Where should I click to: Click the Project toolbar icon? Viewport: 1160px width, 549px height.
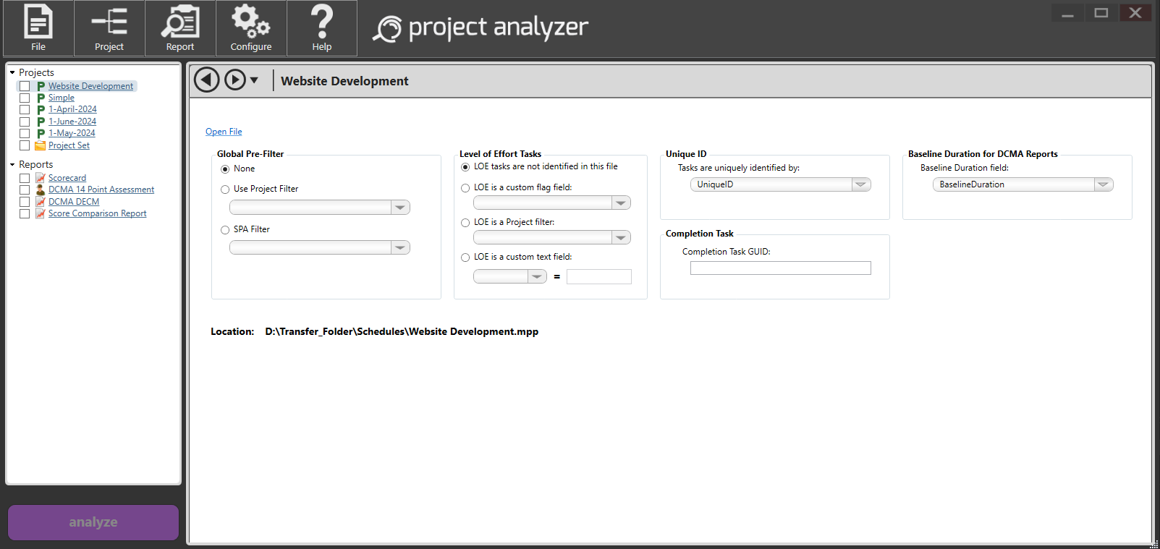[109, 28]
